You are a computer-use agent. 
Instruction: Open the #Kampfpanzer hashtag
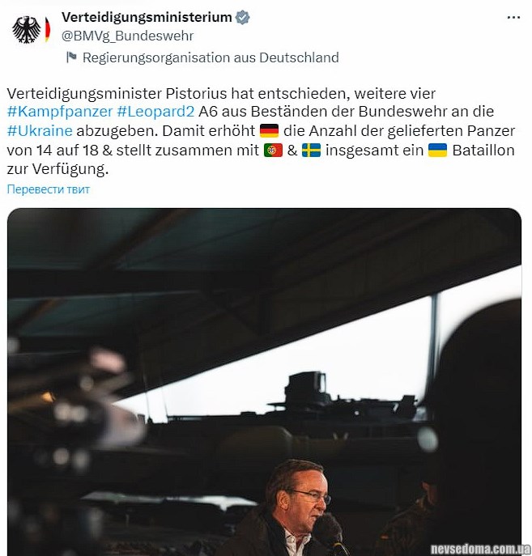coord(60,112)
